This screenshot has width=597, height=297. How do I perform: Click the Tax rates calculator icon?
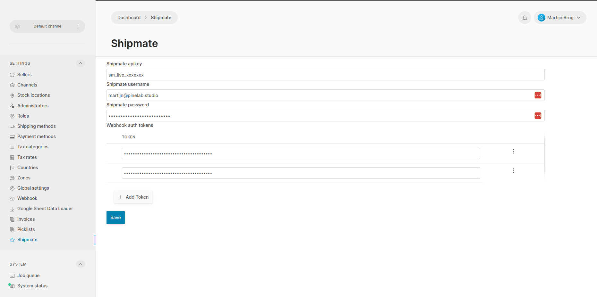coord(12,158)
